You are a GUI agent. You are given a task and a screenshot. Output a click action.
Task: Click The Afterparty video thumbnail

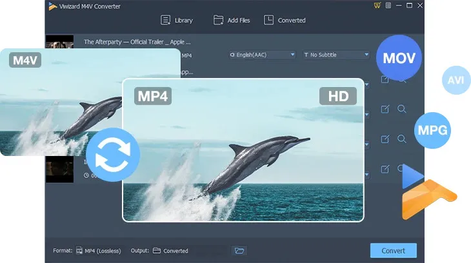tap(59, 42)
